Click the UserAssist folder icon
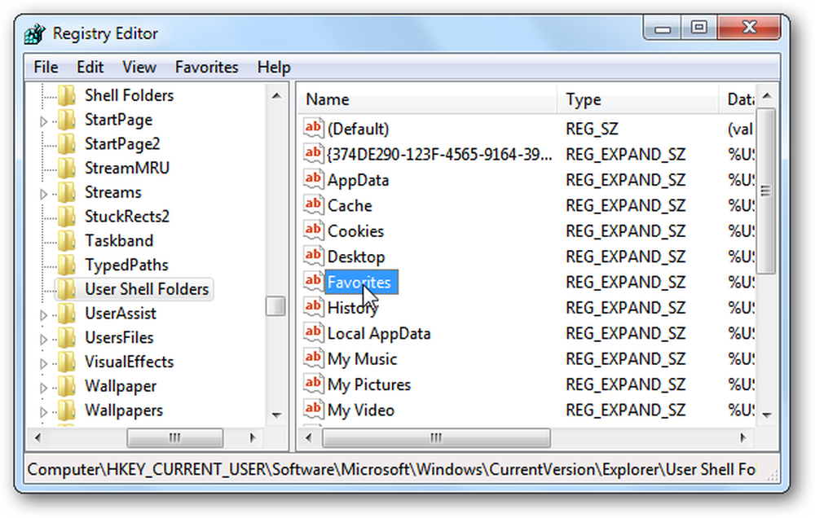Screen dimensions: 815x518 tap(67, 314)
